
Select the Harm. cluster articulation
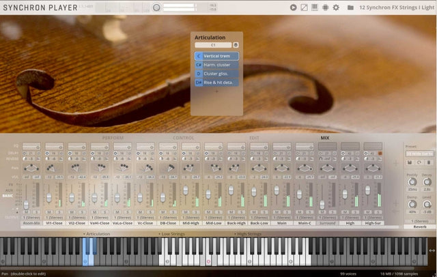pyautogui.click(x=216, y=65)
